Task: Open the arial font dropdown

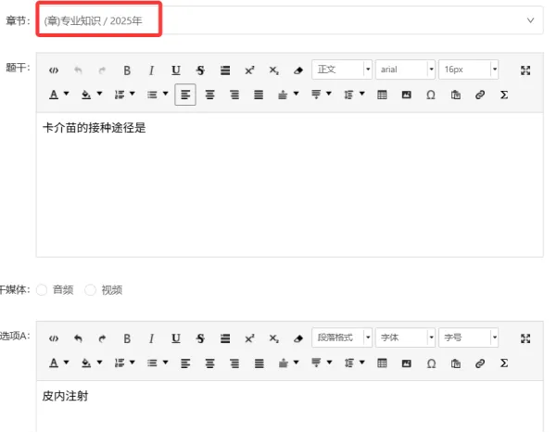Action: pyautogui.click(x=405, y=70)
